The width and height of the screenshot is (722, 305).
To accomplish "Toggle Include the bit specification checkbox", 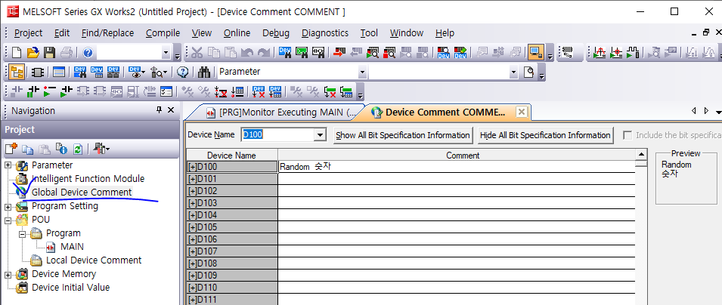I will (627, 135).
